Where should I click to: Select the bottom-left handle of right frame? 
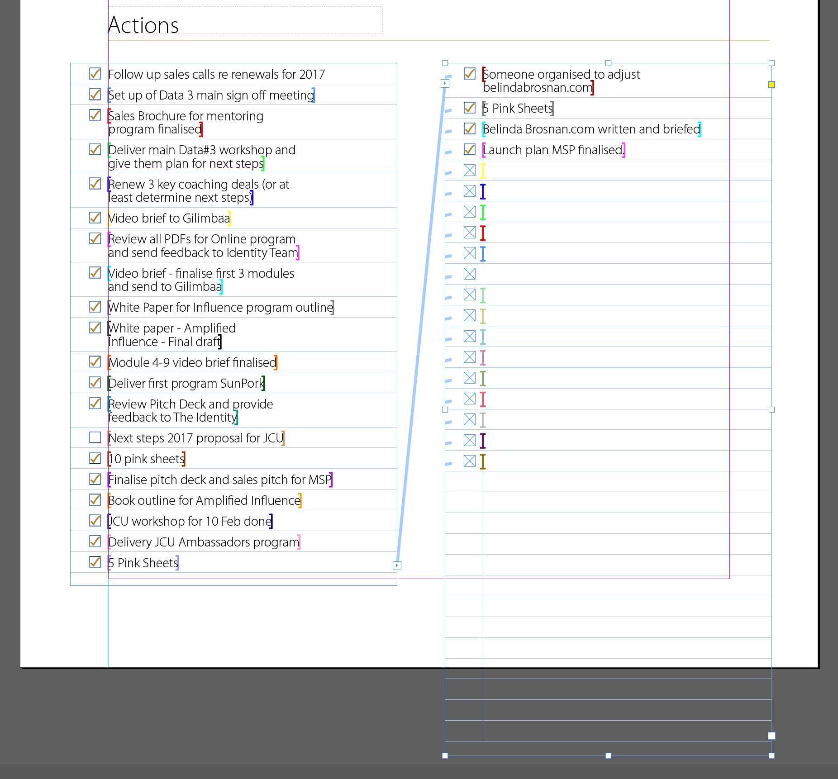pyautogui.click(x=445, y=755)
